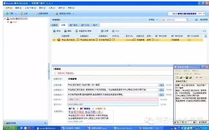209x130 pixels.
Task: Click the 访问URL input field
Action: pos(113,99)
